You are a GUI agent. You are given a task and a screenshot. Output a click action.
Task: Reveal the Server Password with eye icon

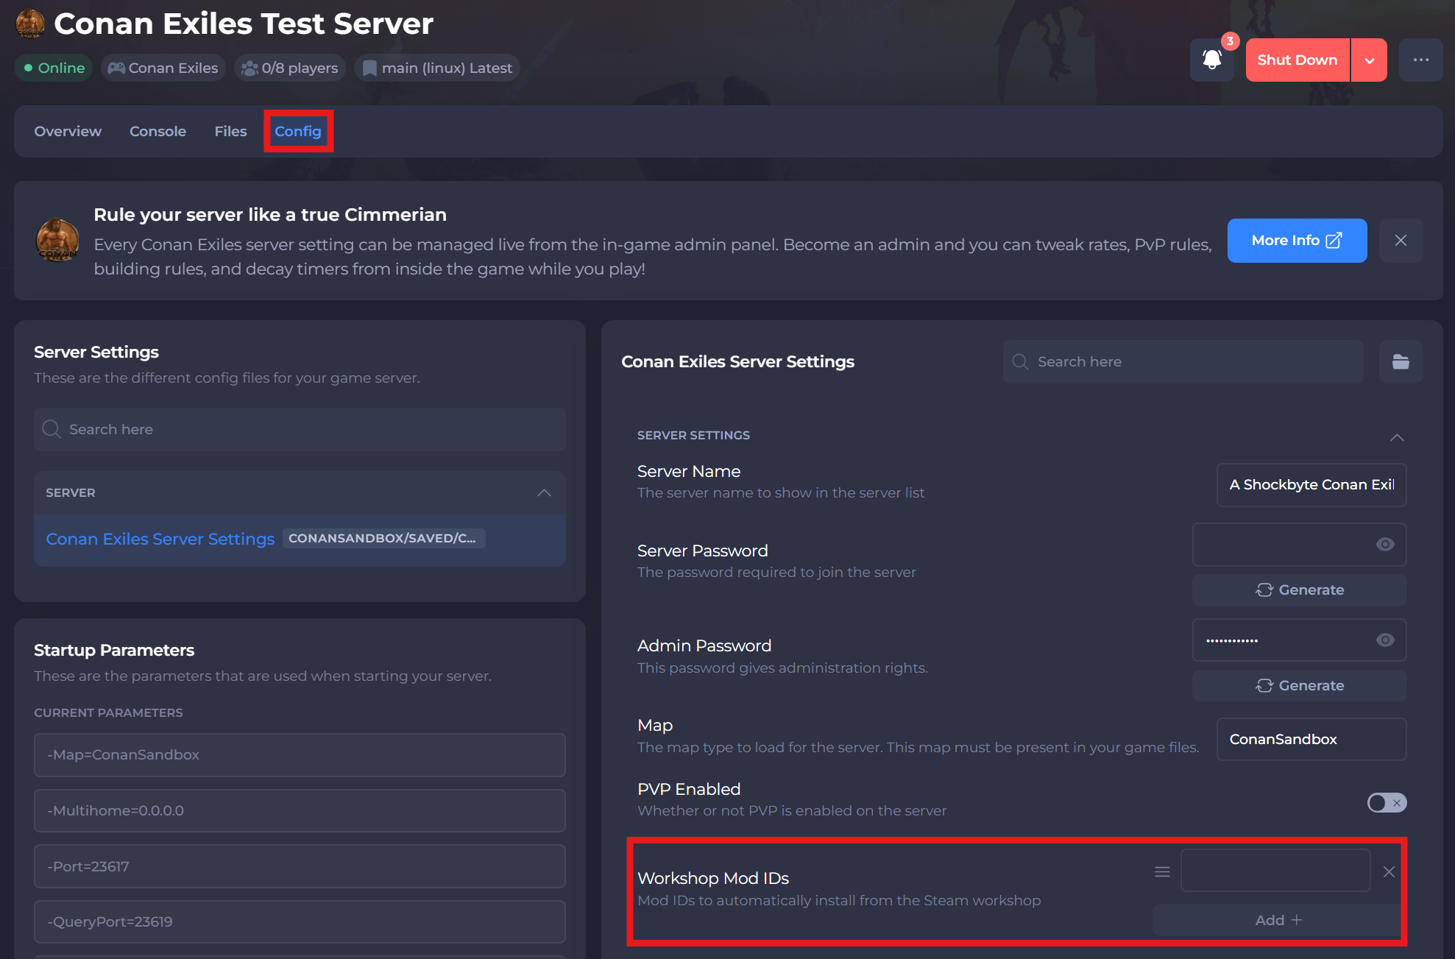coord(1385,545)
